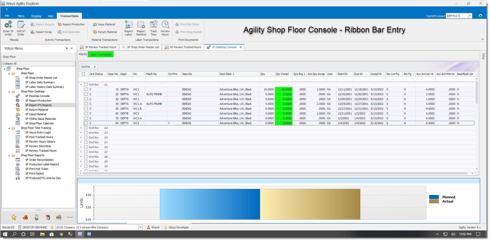Viewport: 490px width, 241px height.
Task: Check the box for operation 10 row
Action: 86,89
